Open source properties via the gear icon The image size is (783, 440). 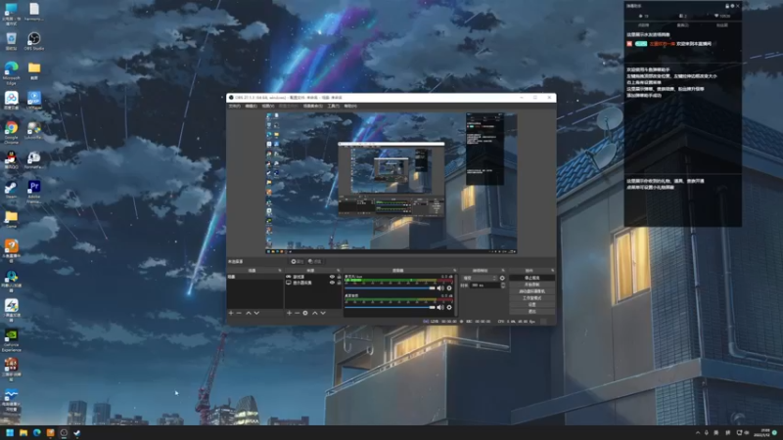[x=305, y=313]
